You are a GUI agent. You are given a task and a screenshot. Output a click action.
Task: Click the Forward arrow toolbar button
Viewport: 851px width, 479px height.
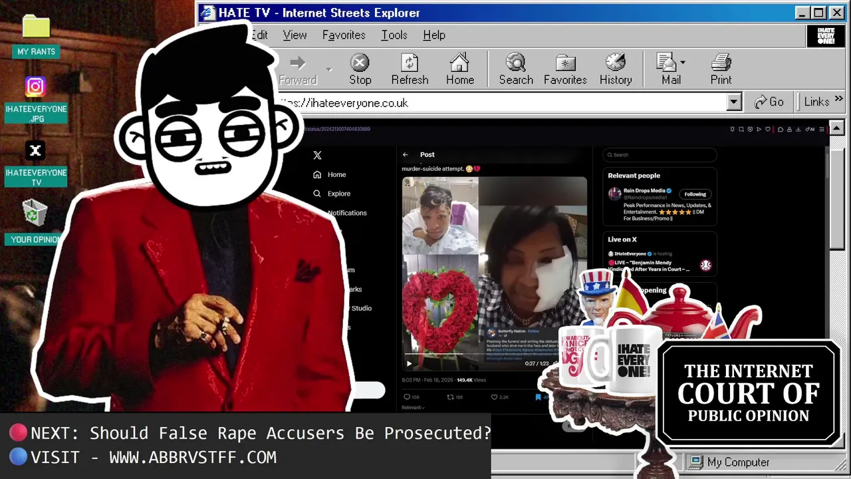click(x=298, y=69)
